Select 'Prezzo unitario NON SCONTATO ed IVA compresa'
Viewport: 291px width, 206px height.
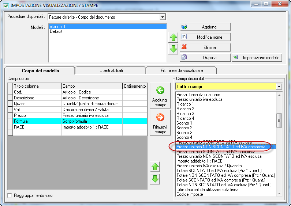(226, 147)
